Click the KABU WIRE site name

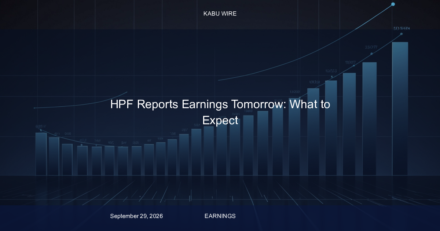tap(220, 14)
